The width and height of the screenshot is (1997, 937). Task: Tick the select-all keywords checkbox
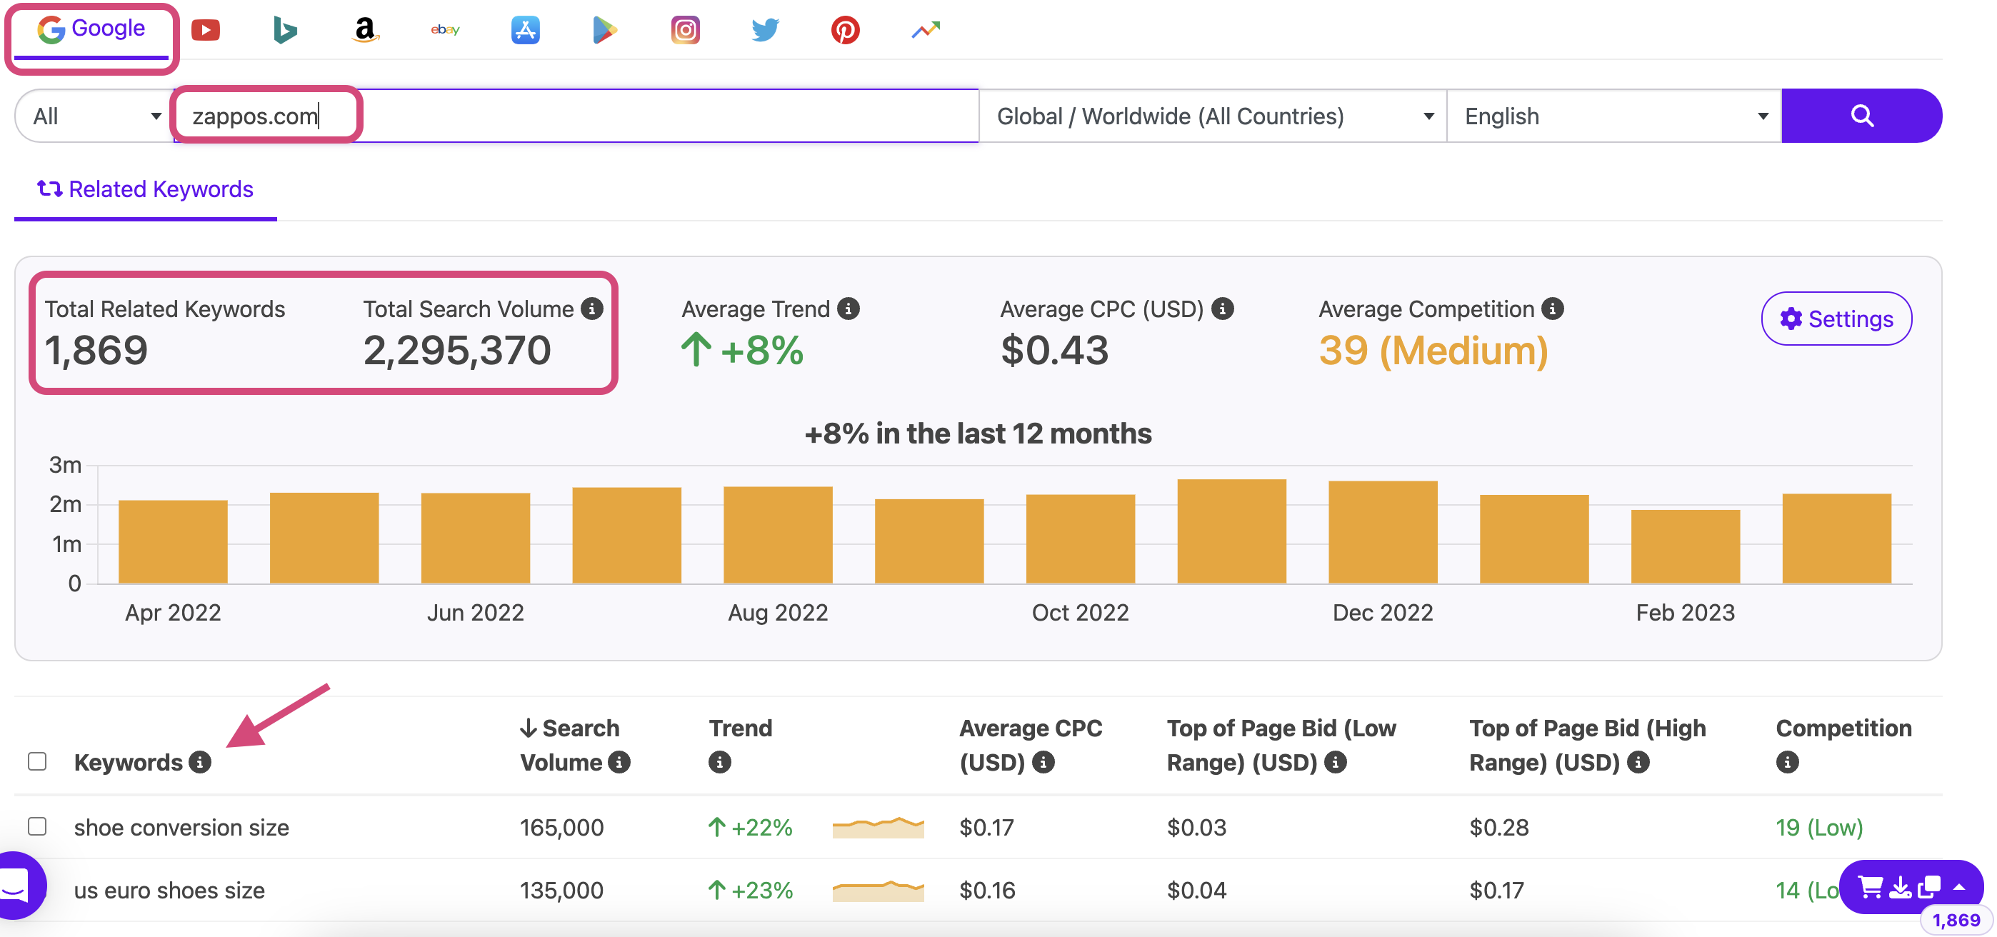(x=37, y=762)
